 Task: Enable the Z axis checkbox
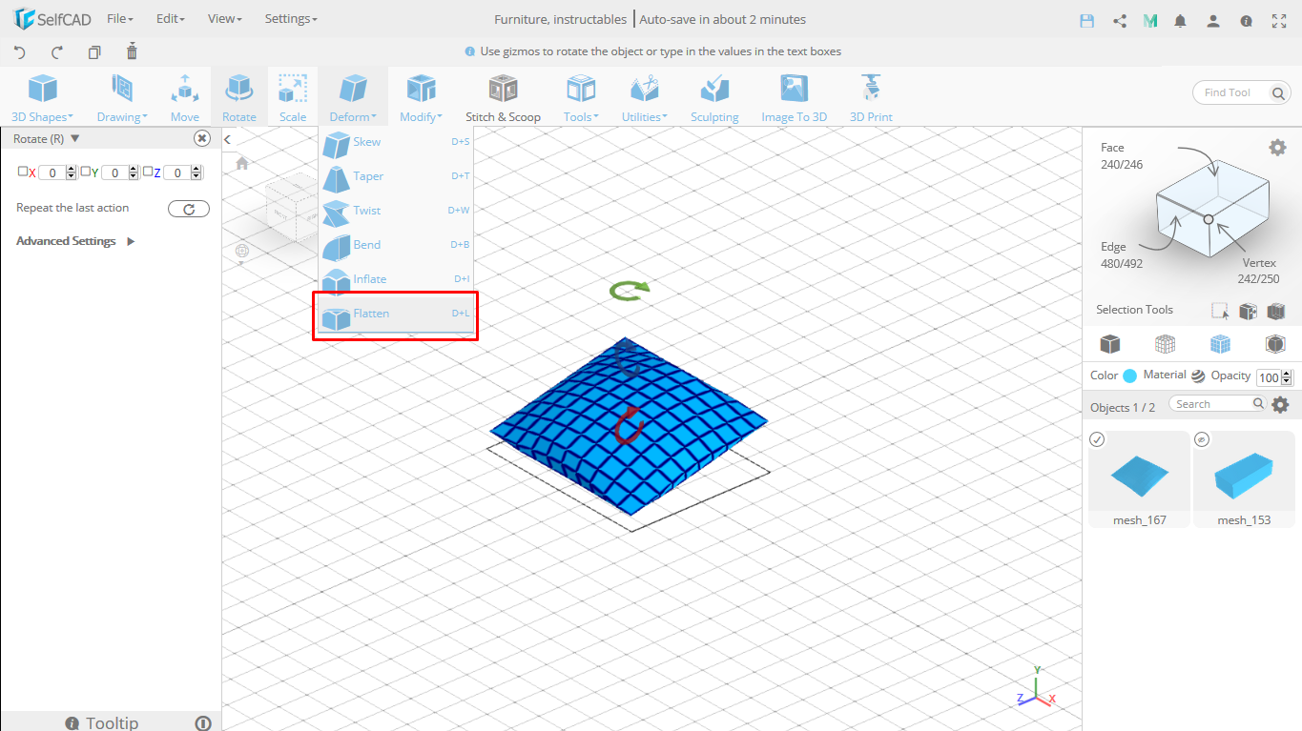147,172
